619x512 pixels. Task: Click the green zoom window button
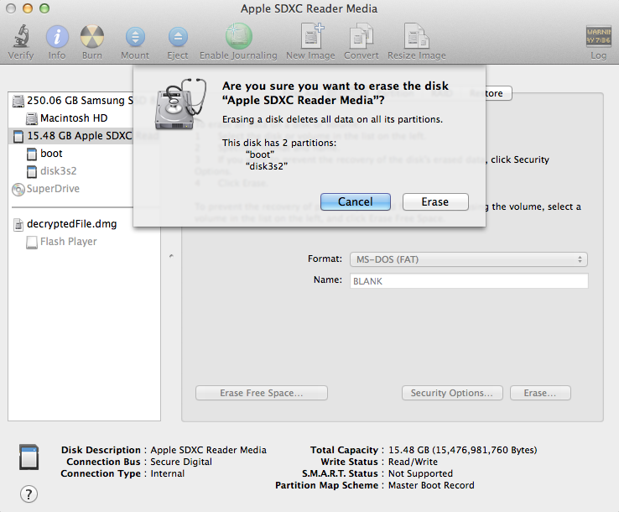[x=44, y=8]
